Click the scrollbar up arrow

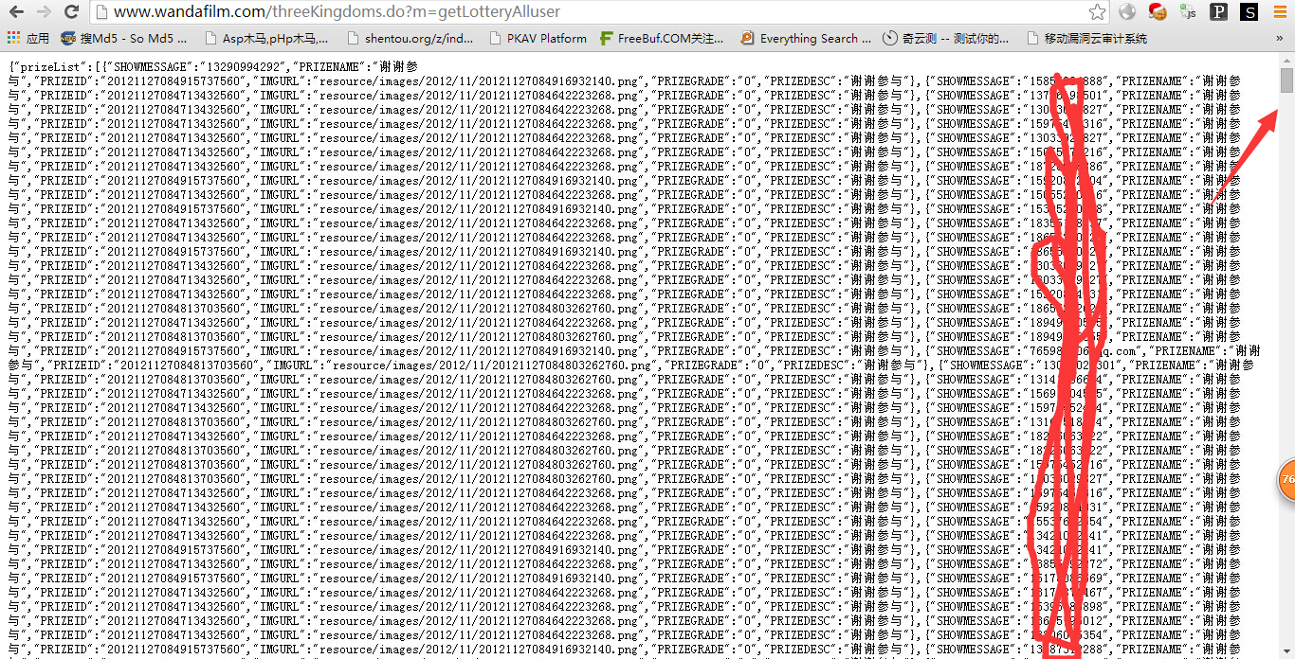[1286, 60]
